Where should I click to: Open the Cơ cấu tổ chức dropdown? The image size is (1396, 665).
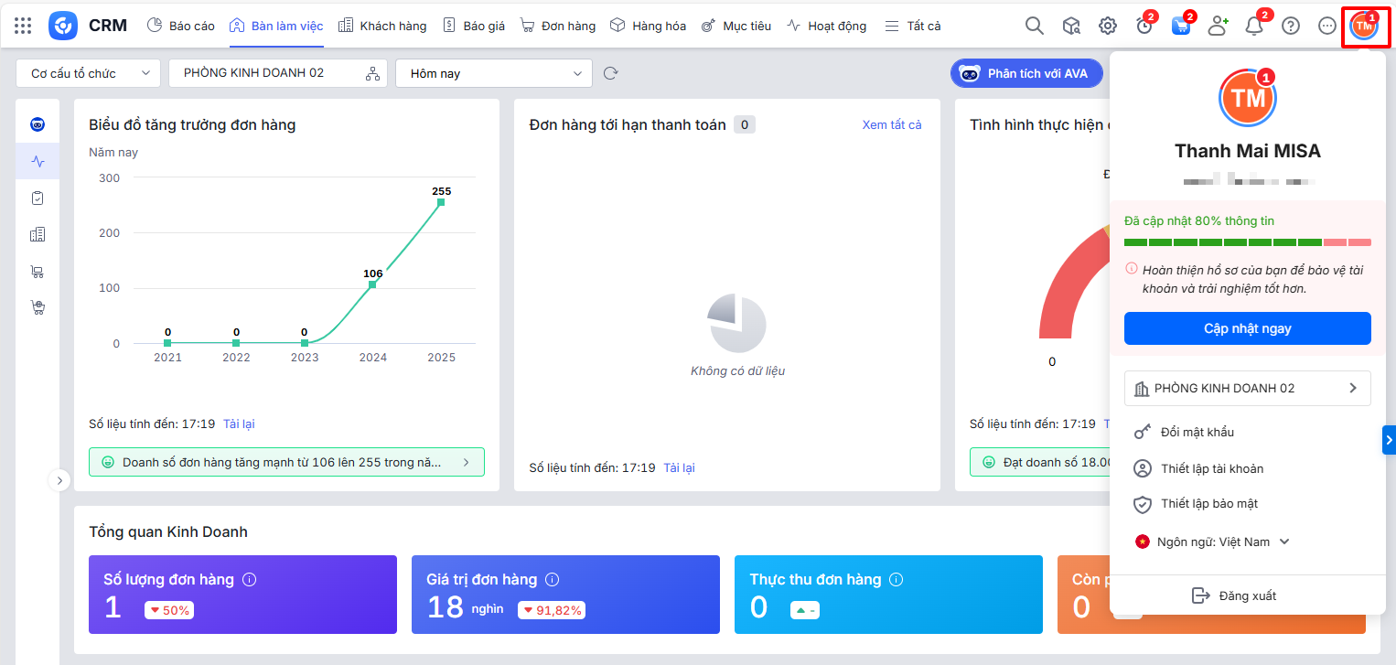tap(89, 73)
